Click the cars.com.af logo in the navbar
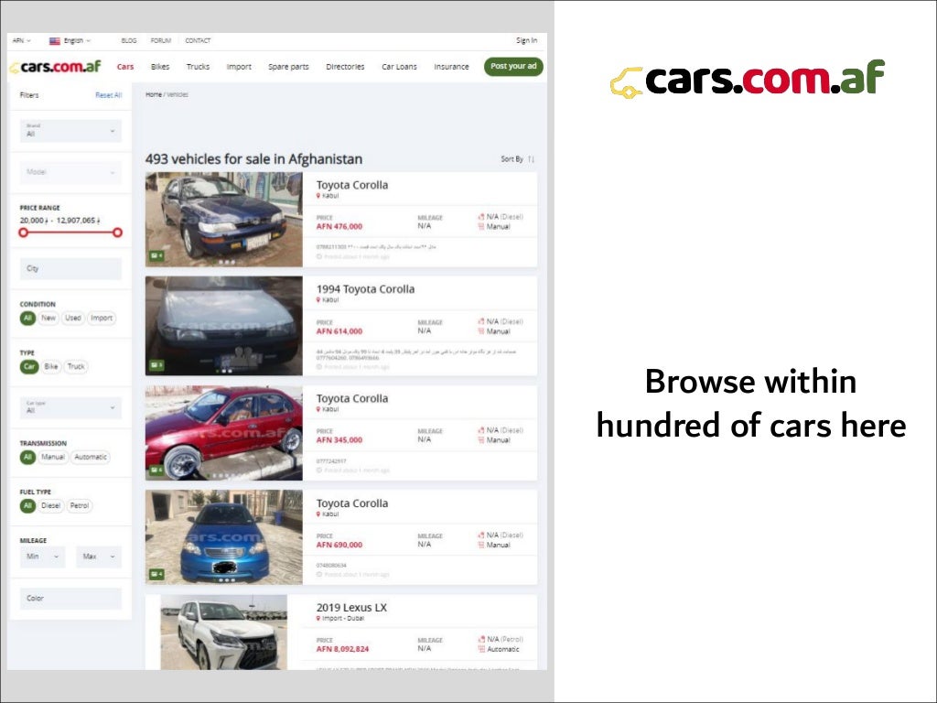Screen dimensions: 937x703 pyautogui.click(x=56, y=67)
